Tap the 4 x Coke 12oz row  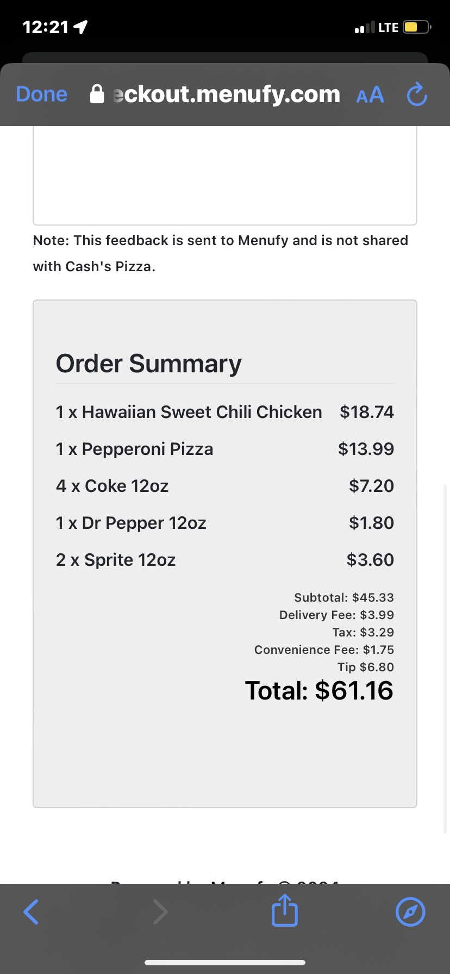click(x=112, y=486)
